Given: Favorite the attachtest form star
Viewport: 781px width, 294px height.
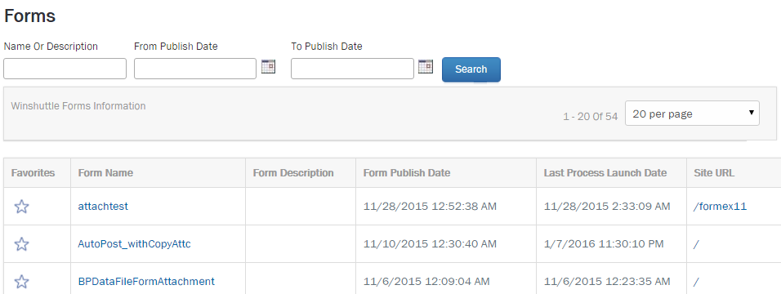Looking at the screenshot, I should 21,207.
